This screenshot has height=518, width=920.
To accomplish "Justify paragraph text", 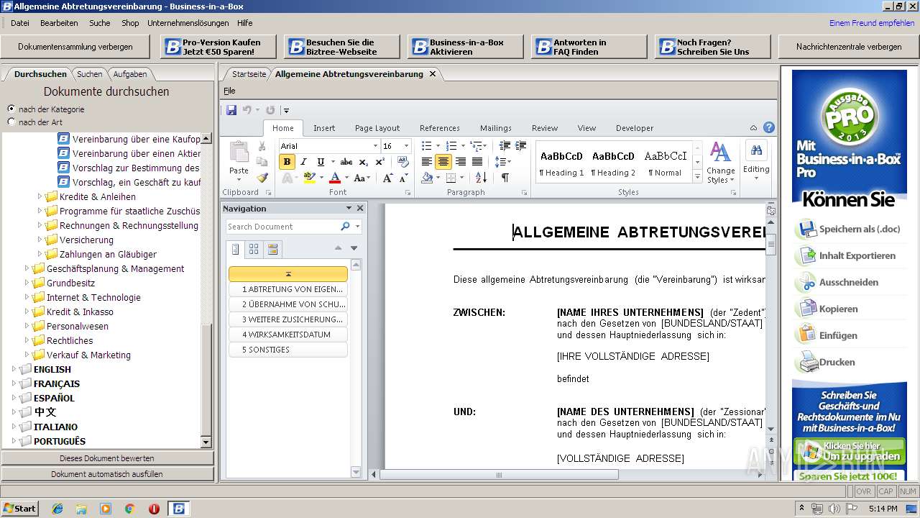I will tap(477, 162).
